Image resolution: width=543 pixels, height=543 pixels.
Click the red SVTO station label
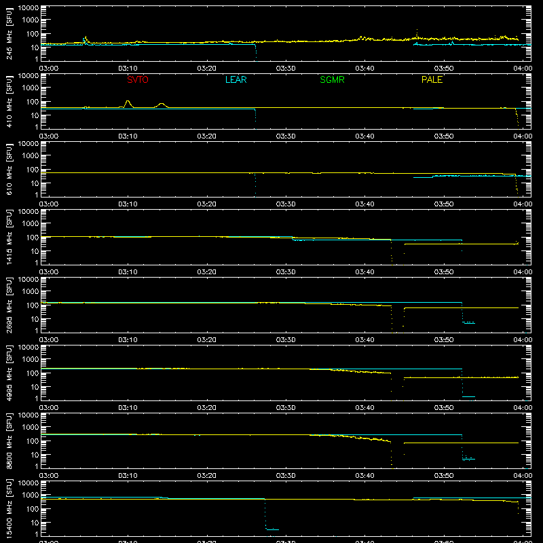point(138,79)
